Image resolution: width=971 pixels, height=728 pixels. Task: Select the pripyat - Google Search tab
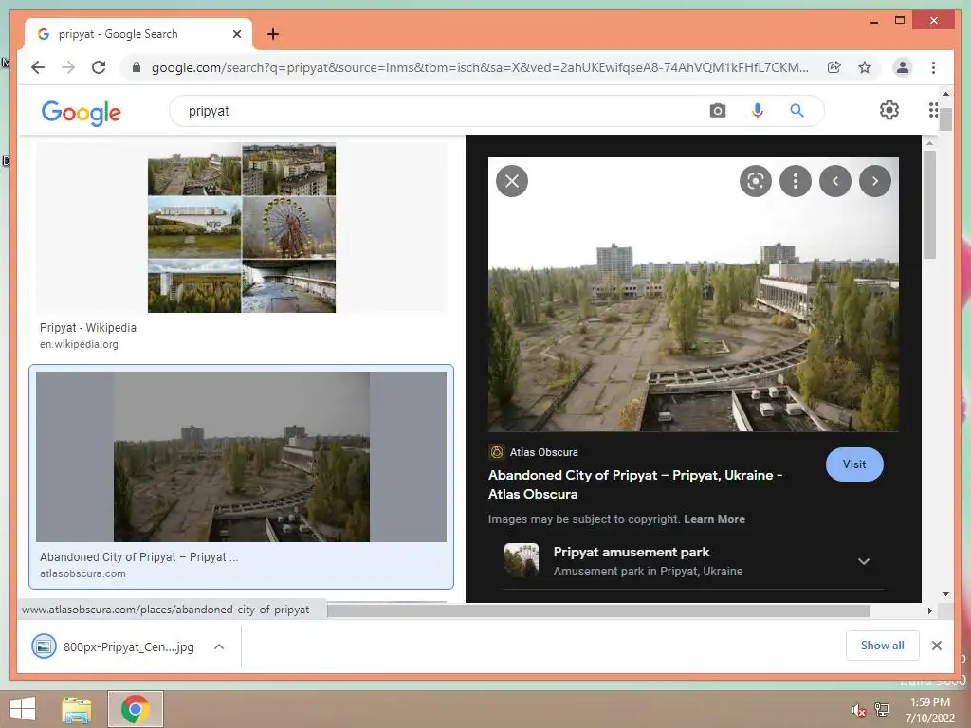138,34
